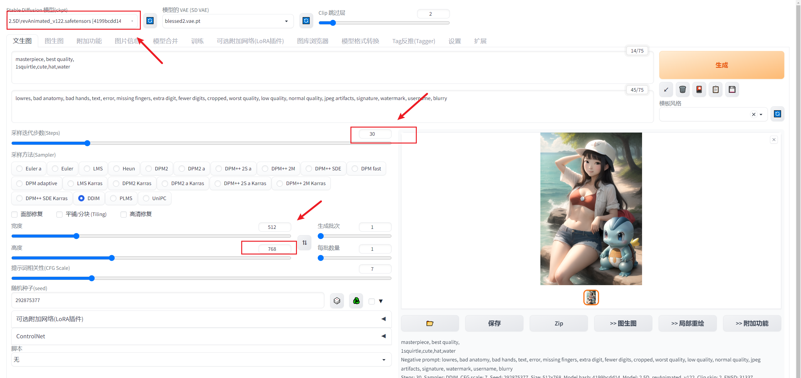Adjust the 高度 height slider
801x378 pixels.
(151, 258)
